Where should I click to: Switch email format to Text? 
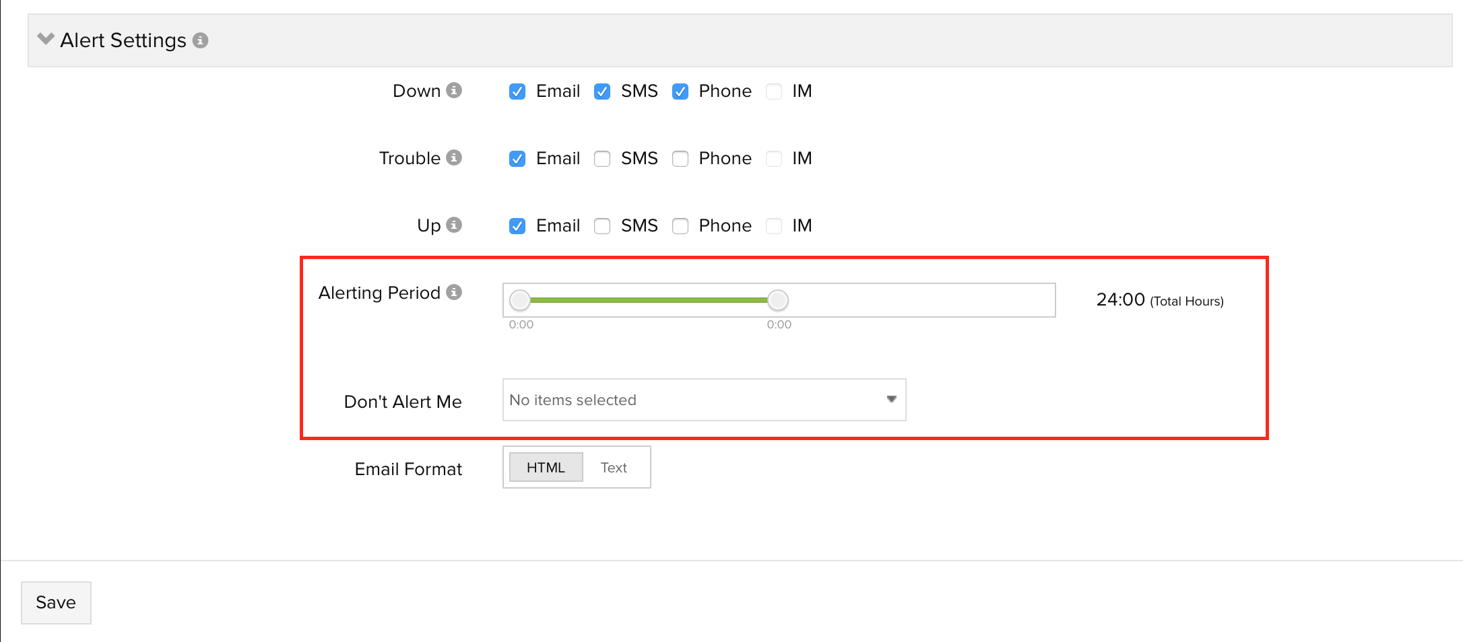pos(614,468)
